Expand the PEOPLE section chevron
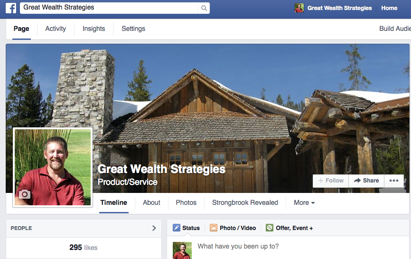The image size is (411, 259). click(154, 228)
